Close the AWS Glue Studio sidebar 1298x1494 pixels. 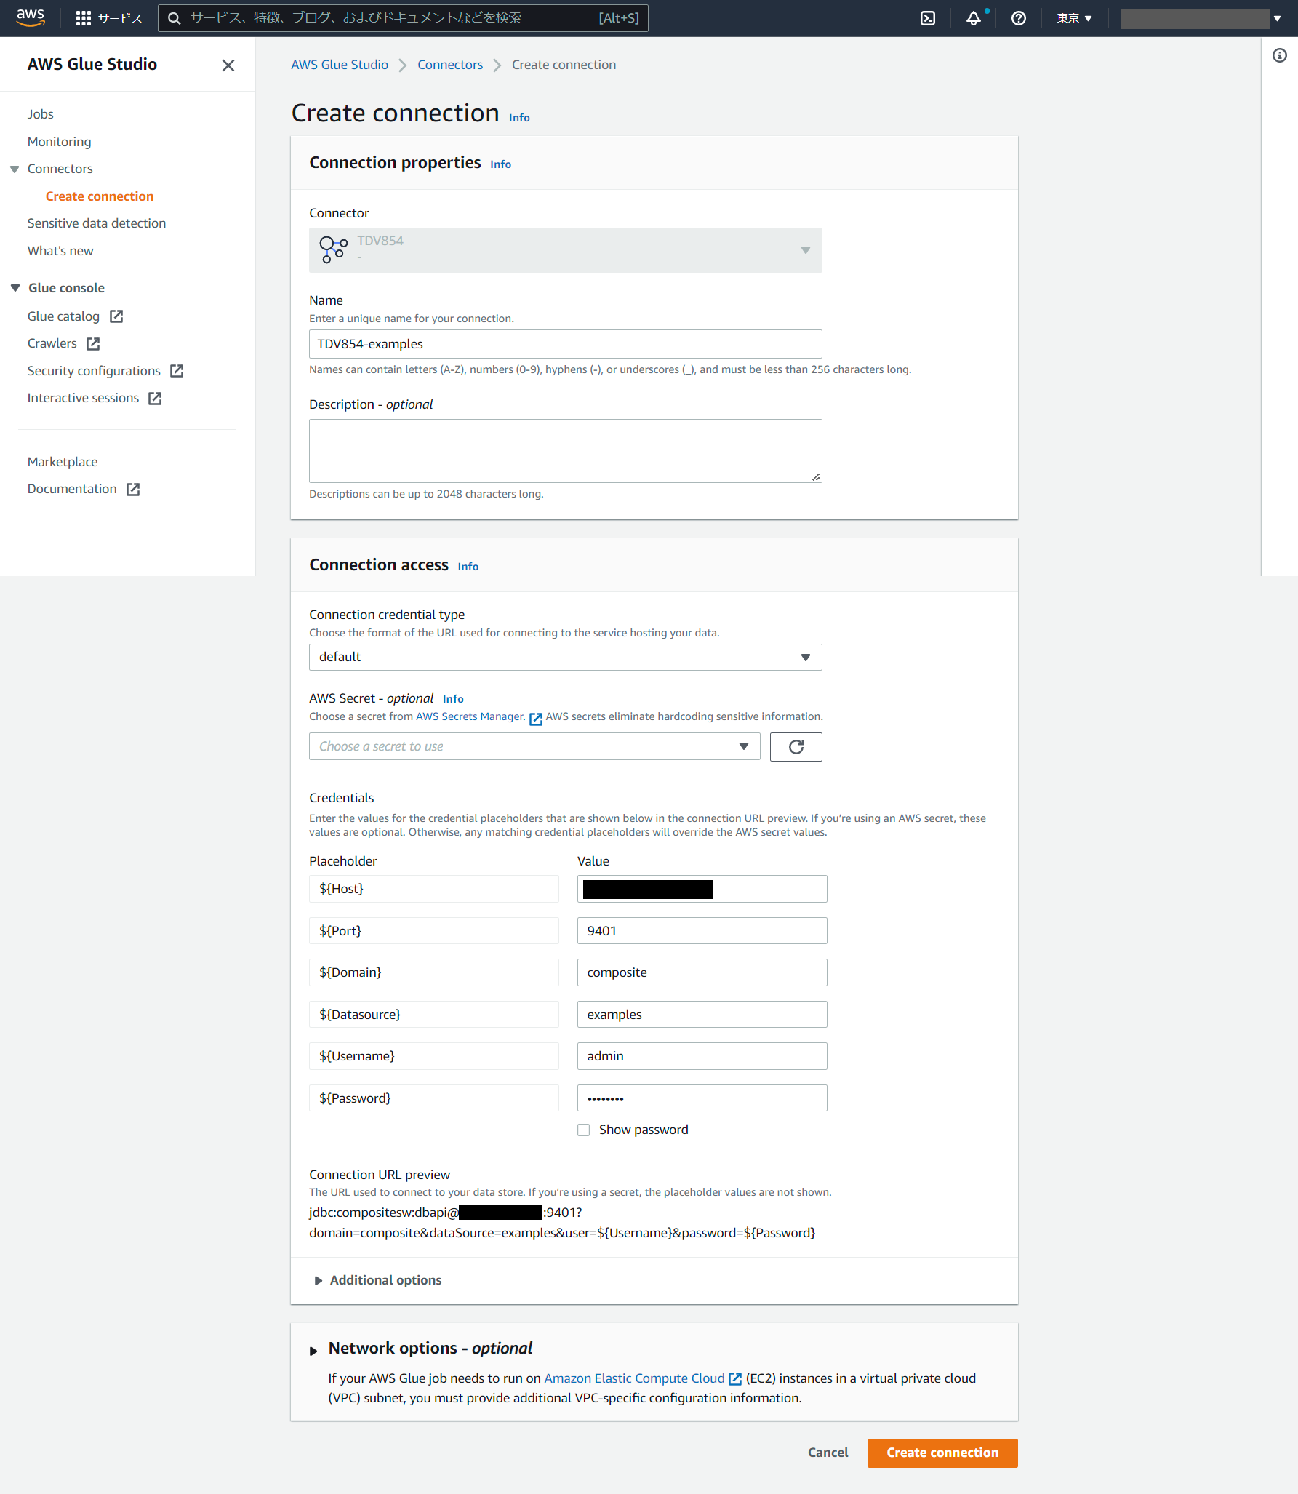pos(228,65)
